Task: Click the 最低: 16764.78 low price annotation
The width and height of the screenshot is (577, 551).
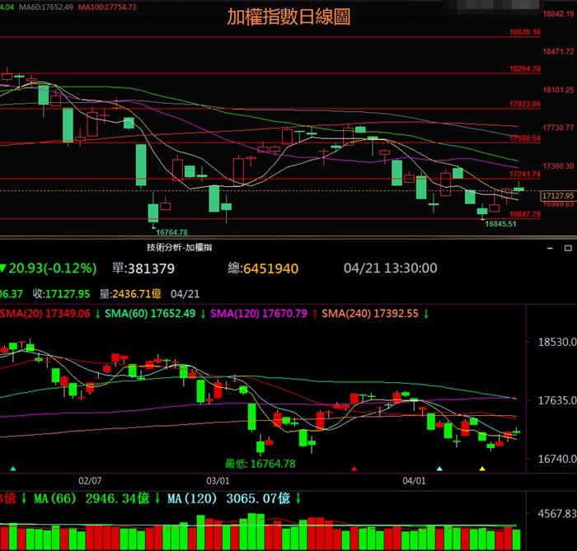Action: click(x=260, y=465)
